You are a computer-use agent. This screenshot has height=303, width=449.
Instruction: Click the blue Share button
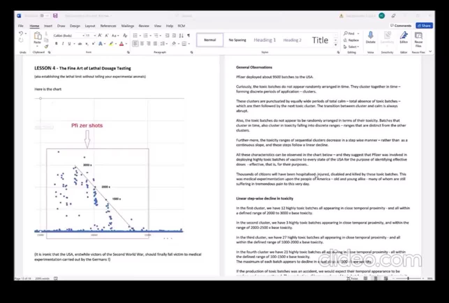424,25
